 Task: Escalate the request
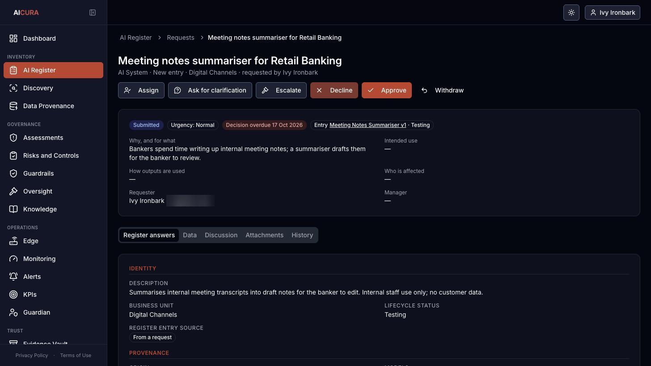(281, 90)
